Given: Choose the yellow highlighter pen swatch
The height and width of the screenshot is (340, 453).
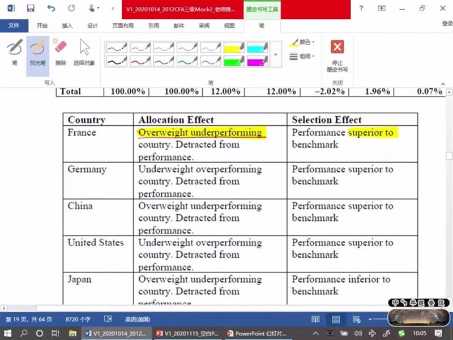Looking at the screenshot, I should coord(234,48).
